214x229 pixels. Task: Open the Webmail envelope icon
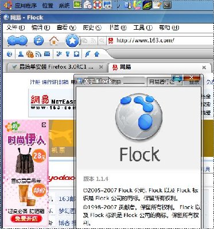(x=47, y=54)
